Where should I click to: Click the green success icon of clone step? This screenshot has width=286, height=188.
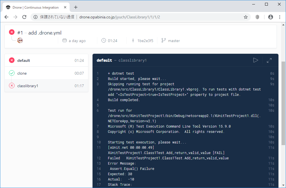[12, 73]
